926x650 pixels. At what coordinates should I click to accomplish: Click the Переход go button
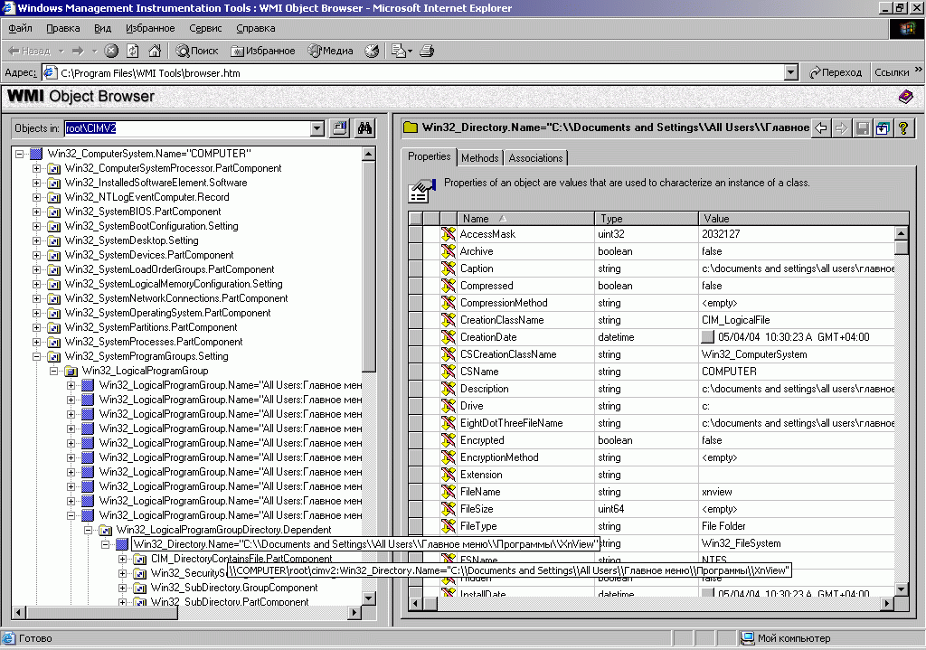pyautogui.click(x=836, y=72)
